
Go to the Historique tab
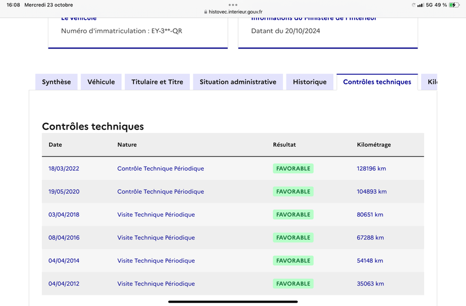(310, 82)
